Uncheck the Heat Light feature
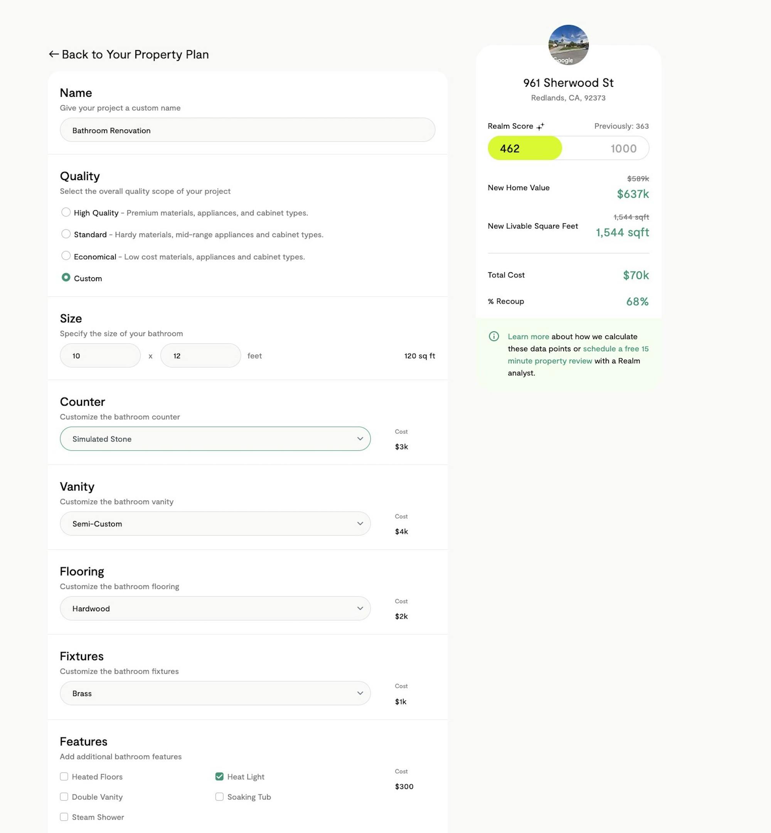The height and width of the screenshot is (833, 771). 219,776
